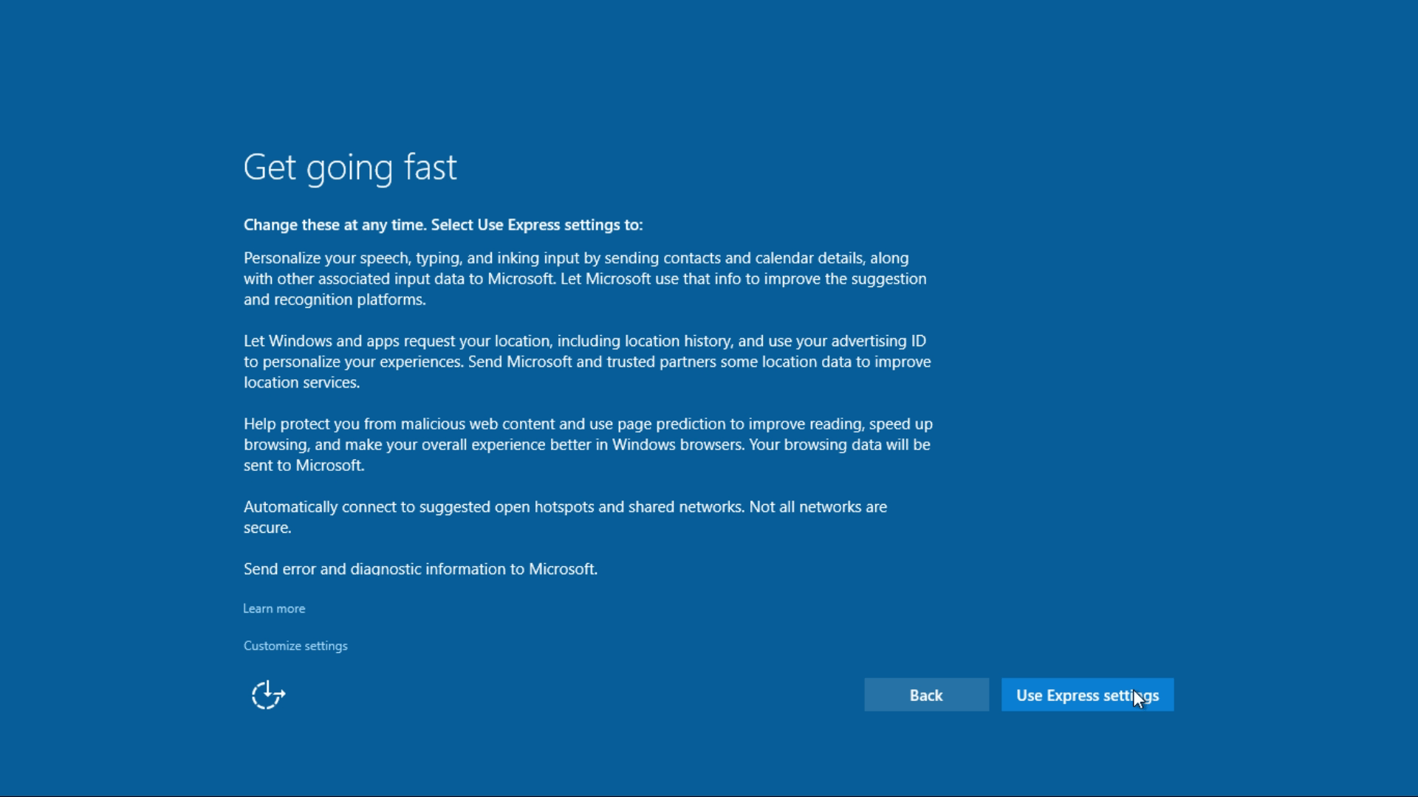Click the 'Personalize your speech, typing' line

tap(576, 258)
